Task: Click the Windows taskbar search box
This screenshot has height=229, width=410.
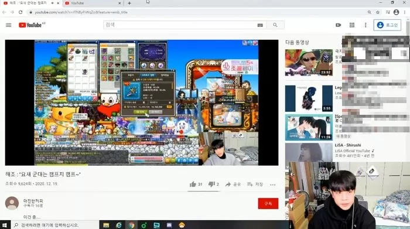Action: [55, 225]
